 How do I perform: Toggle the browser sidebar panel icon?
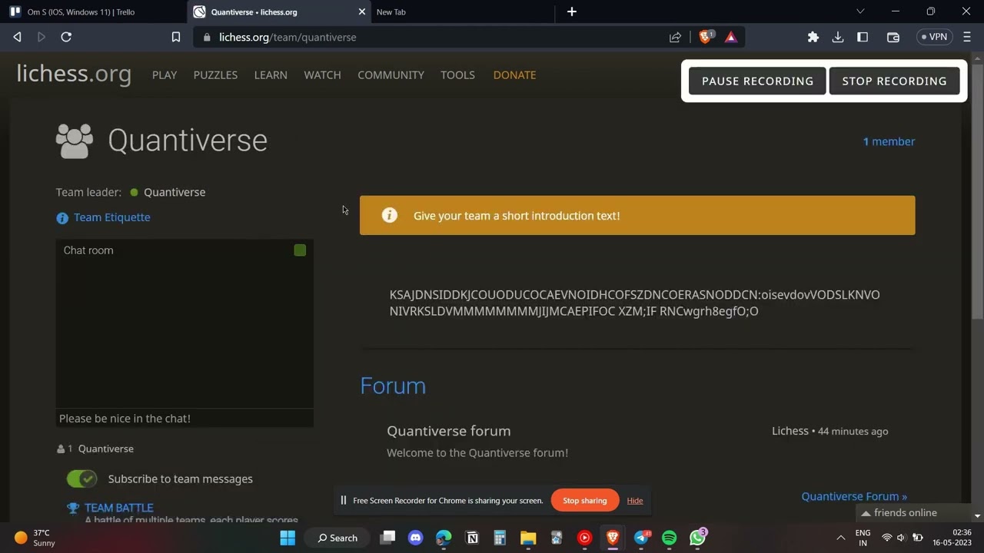863,37
